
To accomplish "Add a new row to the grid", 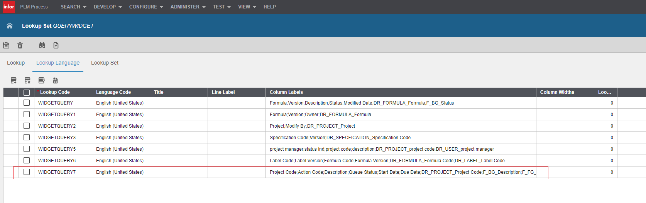I will pyautogui.click(x=14, y=80).
